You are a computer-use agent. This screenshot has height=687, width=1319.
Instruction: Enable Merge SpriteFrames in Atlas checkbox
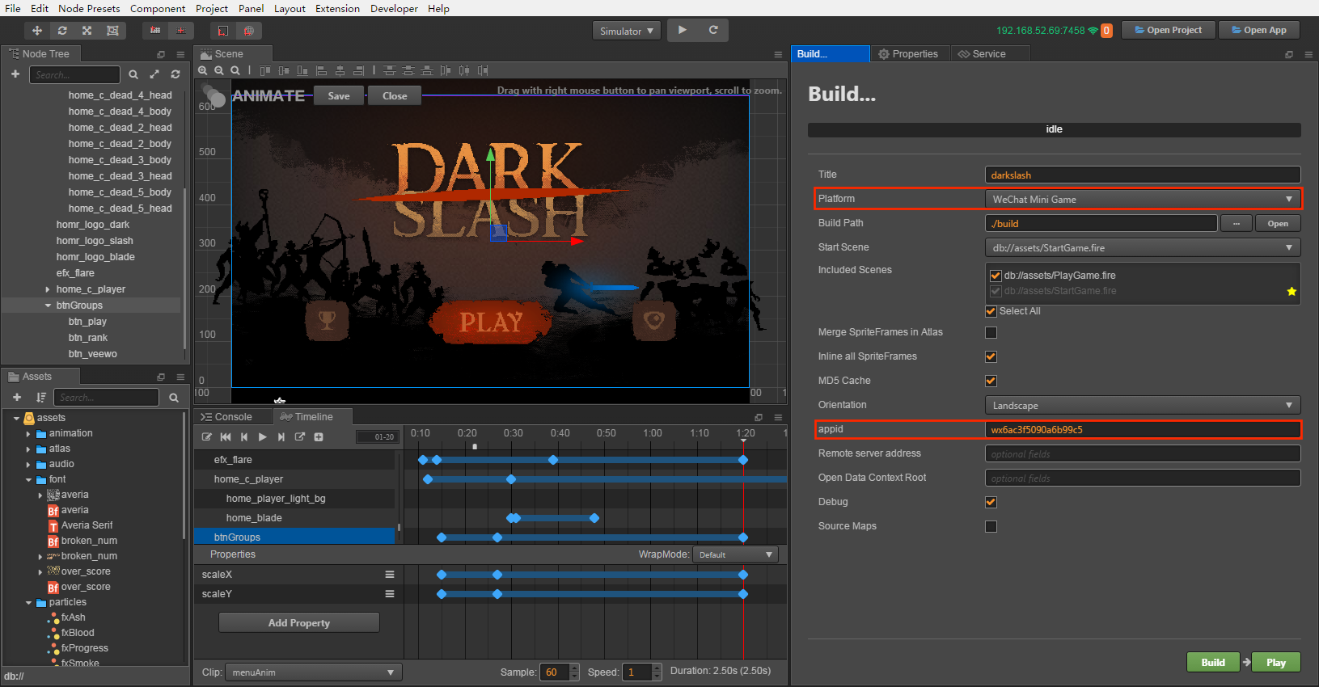click(x=991, y=332)
